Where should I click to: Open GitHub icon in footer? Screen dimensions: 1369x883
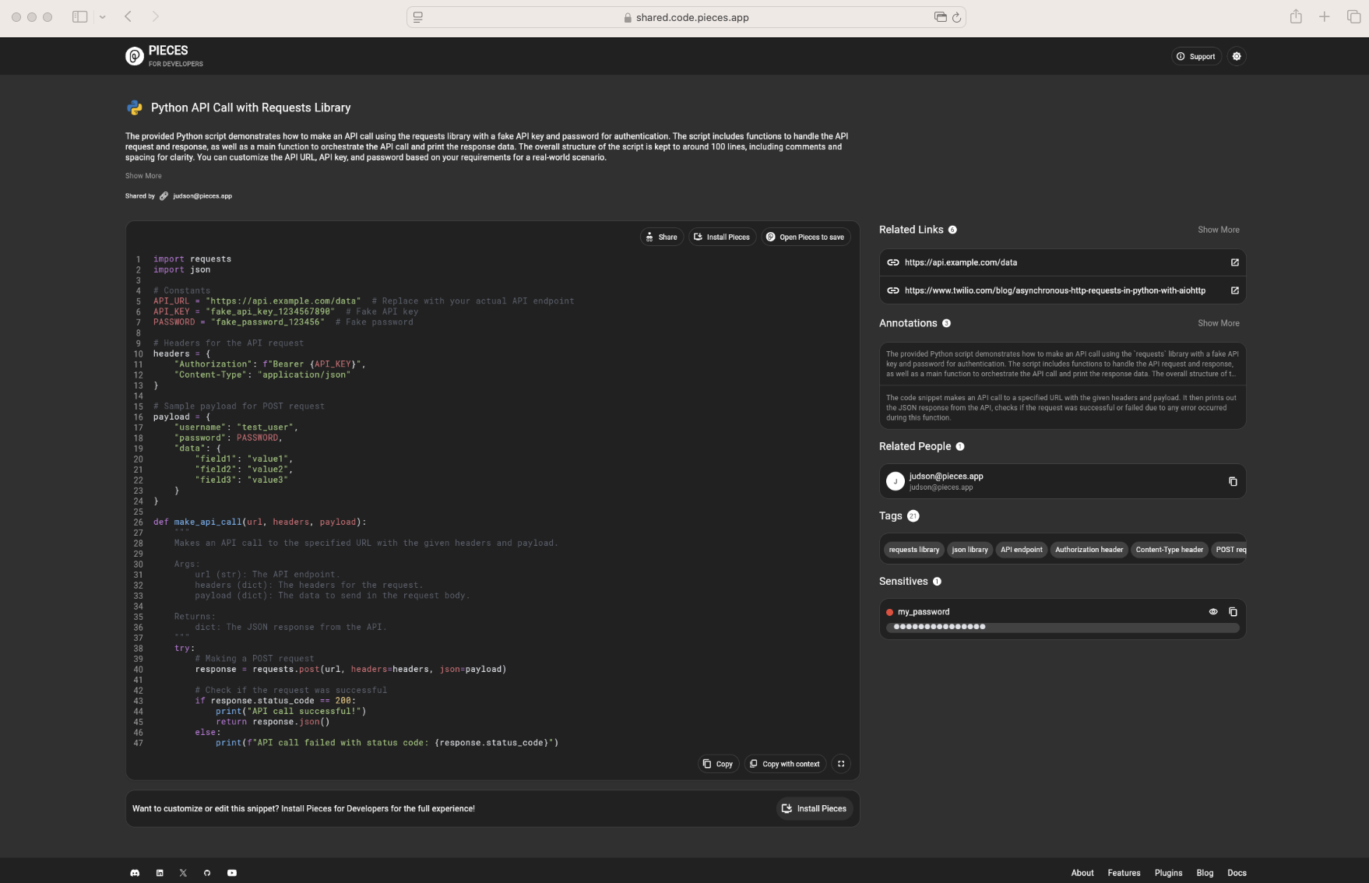(207, 873)
